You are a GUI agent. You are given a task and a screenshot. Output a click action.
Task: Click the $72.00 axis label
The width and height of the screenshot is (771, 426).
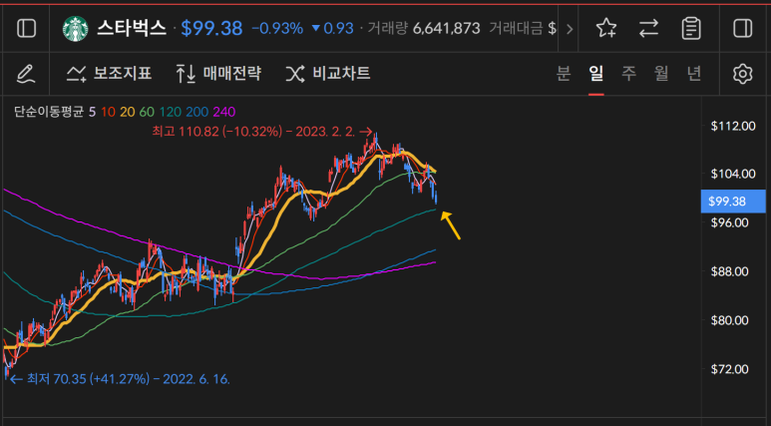pos(730,369)
